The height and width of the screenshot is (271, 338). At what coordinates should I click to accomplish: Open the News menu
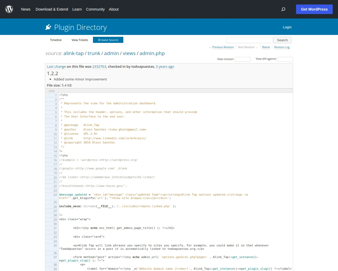(x=26, y=9)
